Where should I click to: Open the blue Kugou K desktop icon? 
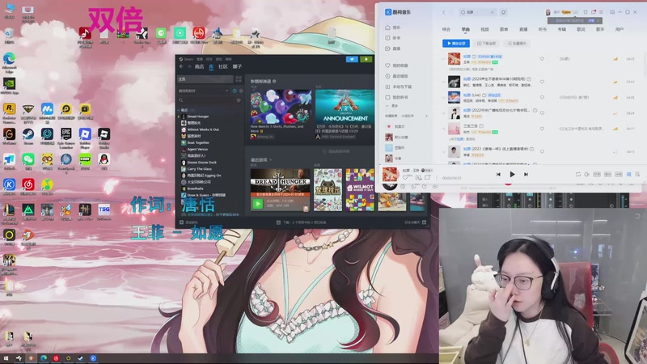9,187
